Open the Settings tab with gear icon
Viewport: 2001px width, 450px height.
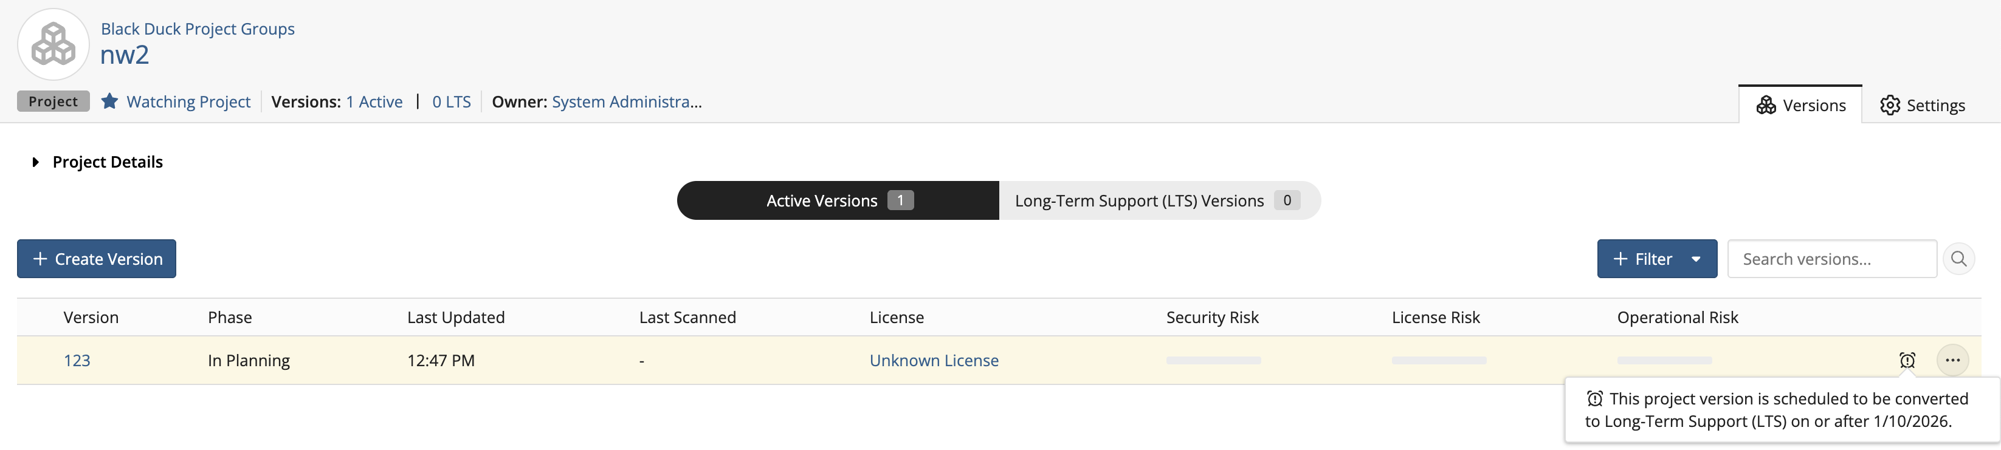tap(1922, 106)
